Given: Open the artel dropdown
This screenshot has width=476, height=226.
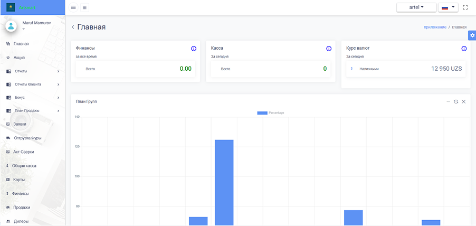Looking at the screenshot, I should point(416,7).
